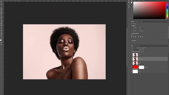169x95 pixels.
Task: Collapse the Quick Actions section
Action: (131, 41)
